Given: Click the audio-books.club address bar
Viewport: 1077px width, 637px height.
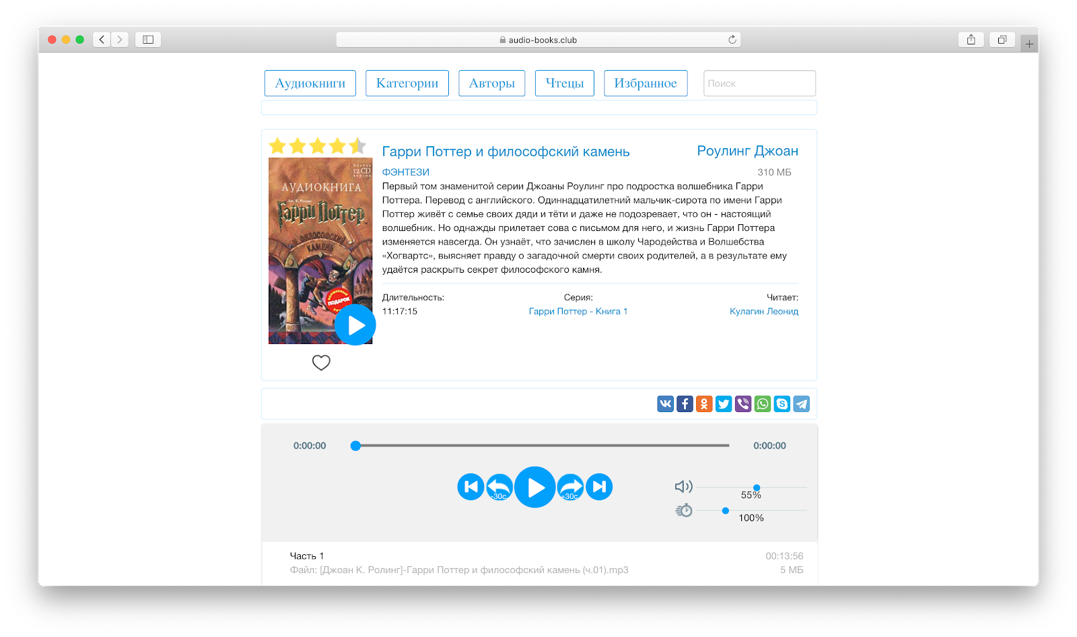Looking at the screenshot, I should click(538, 40).
